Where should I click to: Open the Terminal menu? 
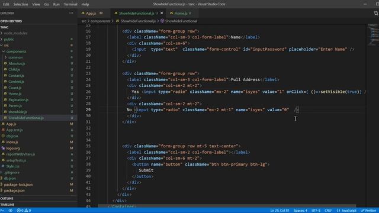[x=70, y=4]
